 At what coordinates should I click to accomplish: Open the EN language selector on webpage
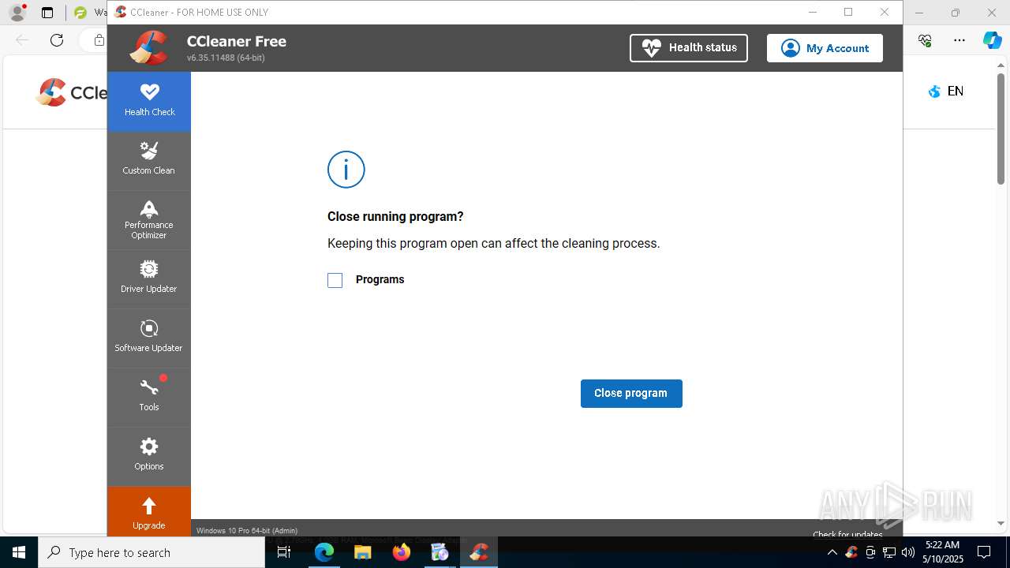[x=946, y=92]
